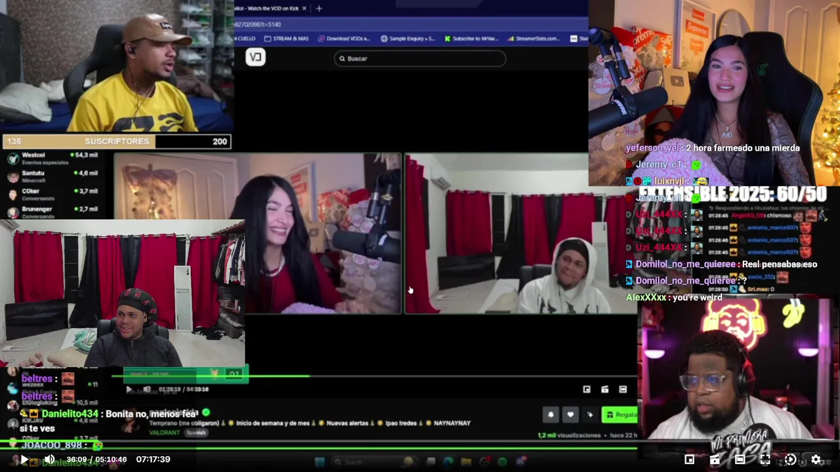Open the main player settings gear

(816, 460)
